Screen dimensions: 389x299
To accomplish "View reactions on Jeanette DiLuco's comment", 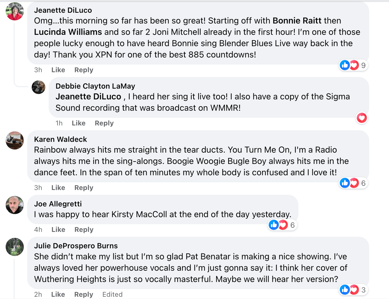I will coord(353,65).
